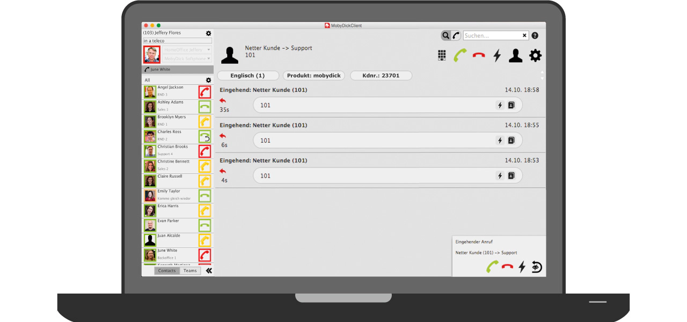The height and width of the screenshot is (322, 687).
Task: Click the lightning bolt icon in top toolbar
Action: pos(497,55)
